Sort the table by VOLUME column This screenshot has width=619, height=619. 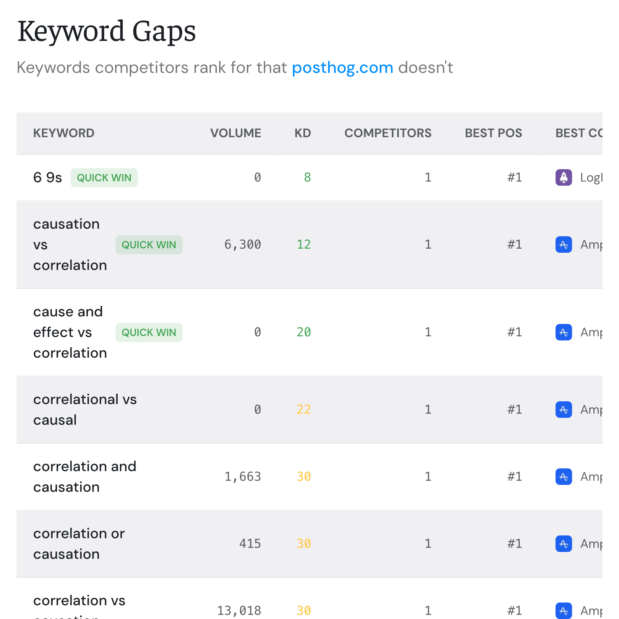[x=236, y=133]
